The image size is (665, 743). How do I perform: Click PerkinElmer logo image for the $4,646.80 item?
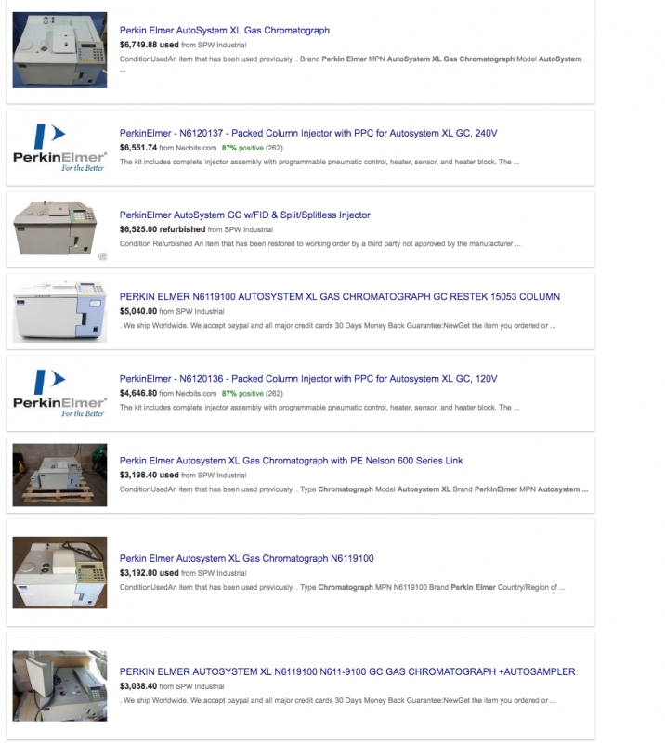point(59,393)
